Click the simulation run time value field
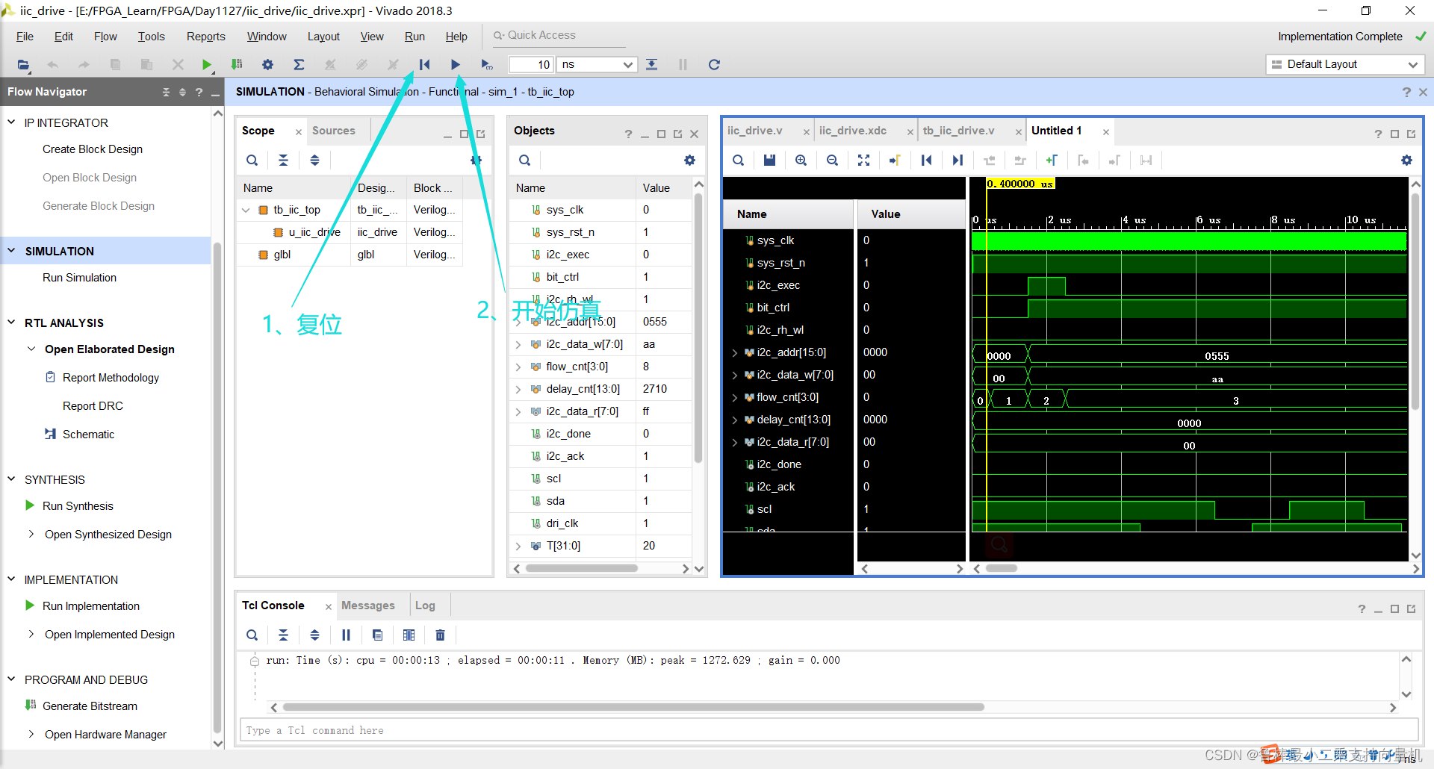Screen dimensions: 1434x769 pos(531,65)
